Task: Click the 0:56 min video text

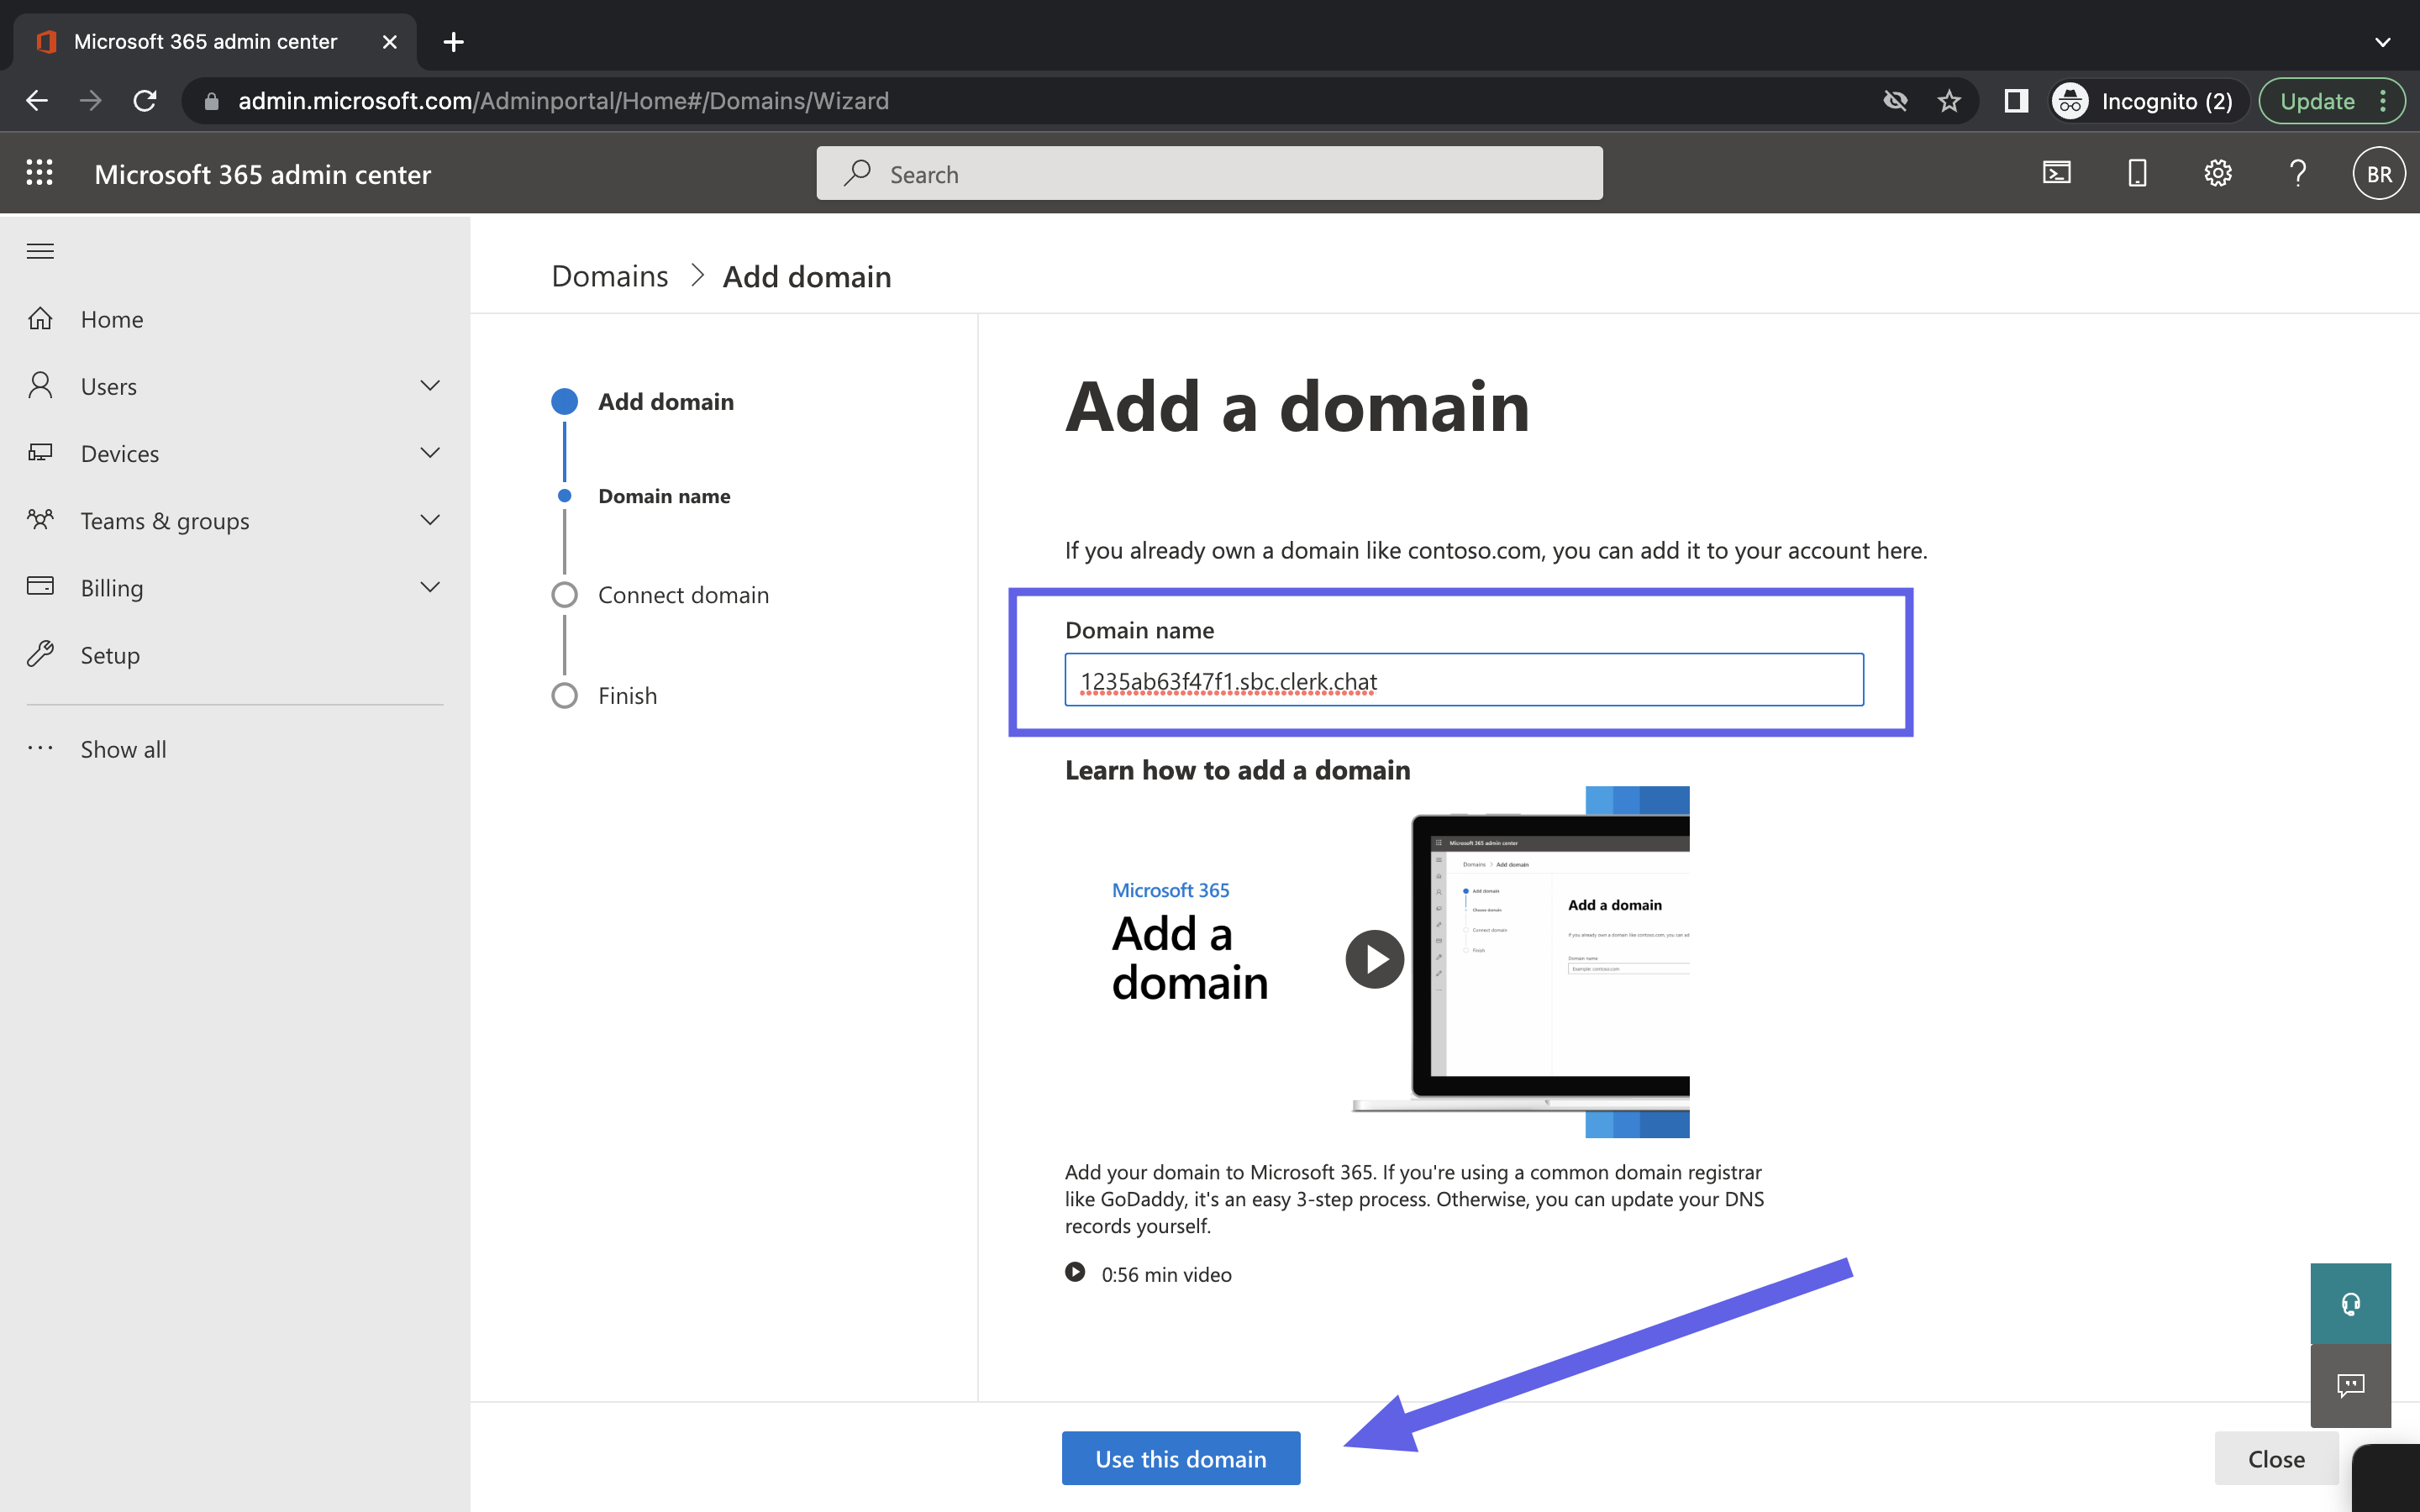Action: 1166,1274
